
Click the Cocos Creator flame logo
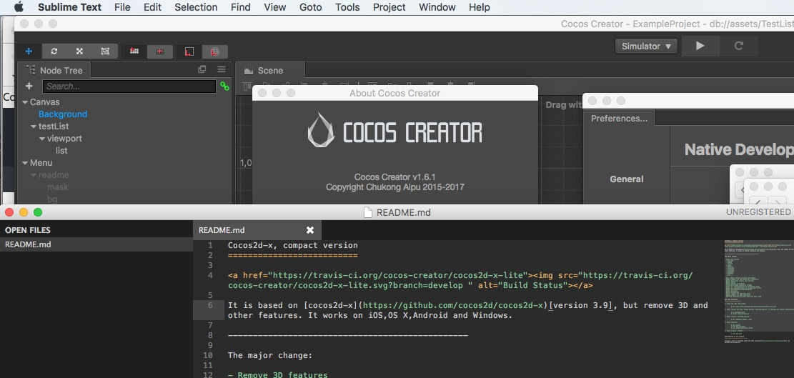click(321, 130)
